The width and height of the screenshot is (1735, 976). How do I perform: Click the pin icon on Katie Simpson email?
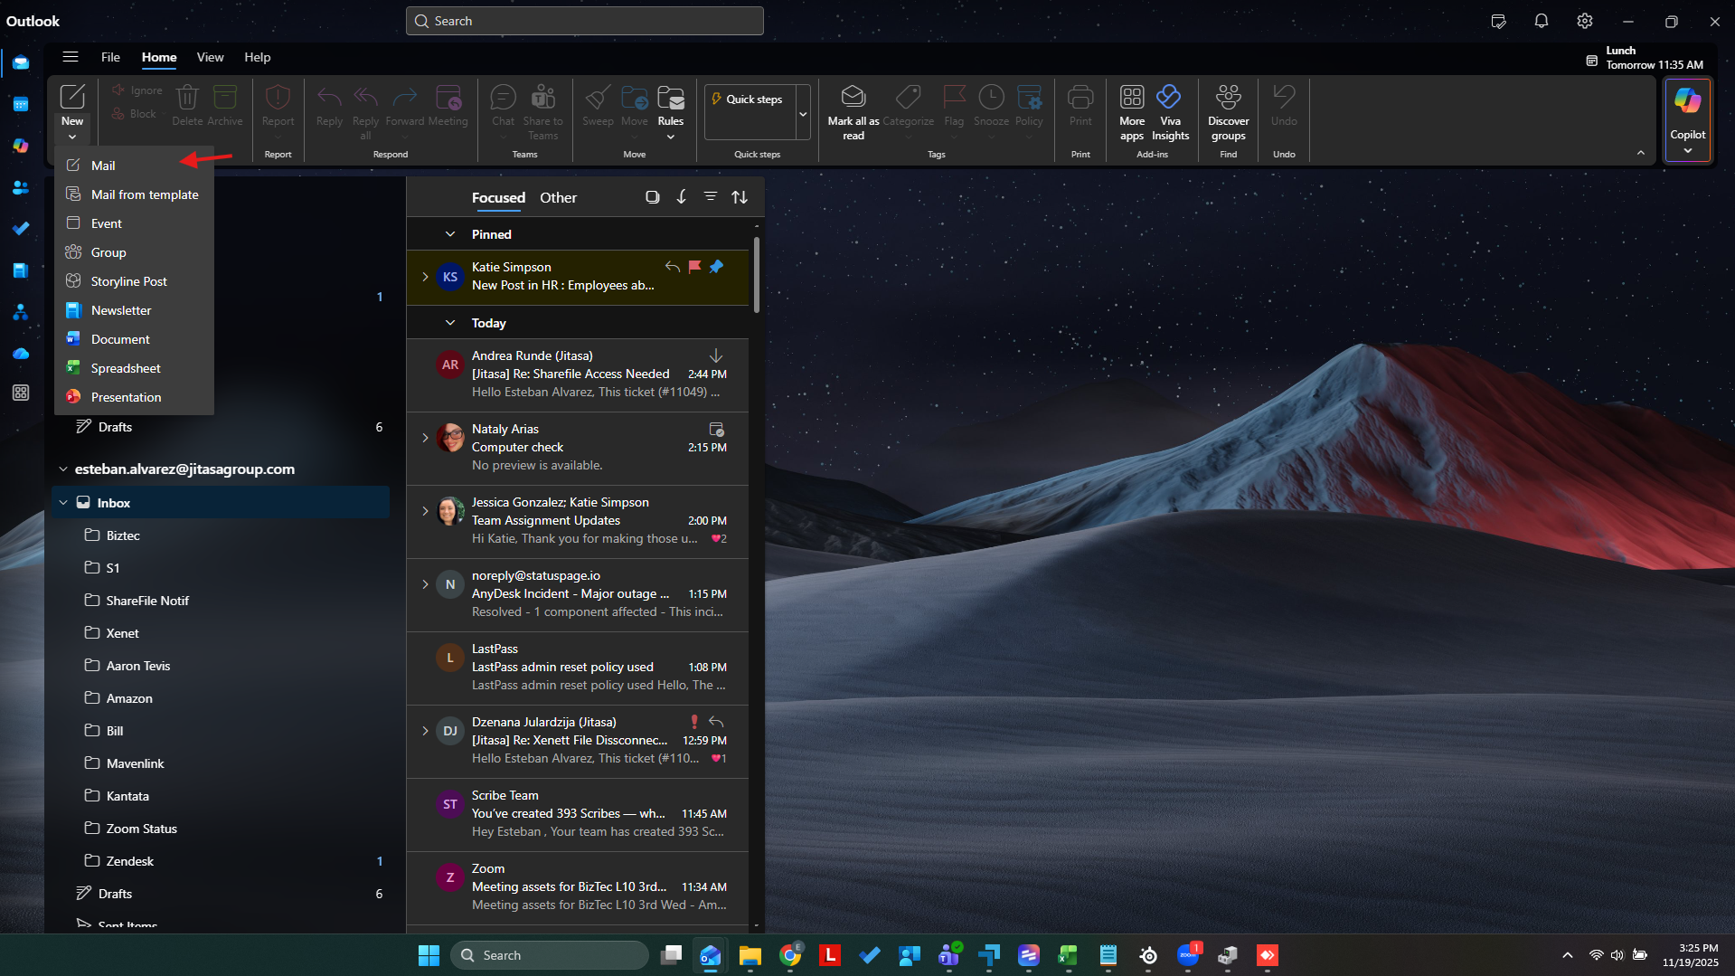pyautogui.click(x=716, y=267)
